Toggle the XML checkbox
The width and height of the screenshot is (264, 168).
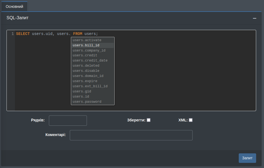coord(191,120)
